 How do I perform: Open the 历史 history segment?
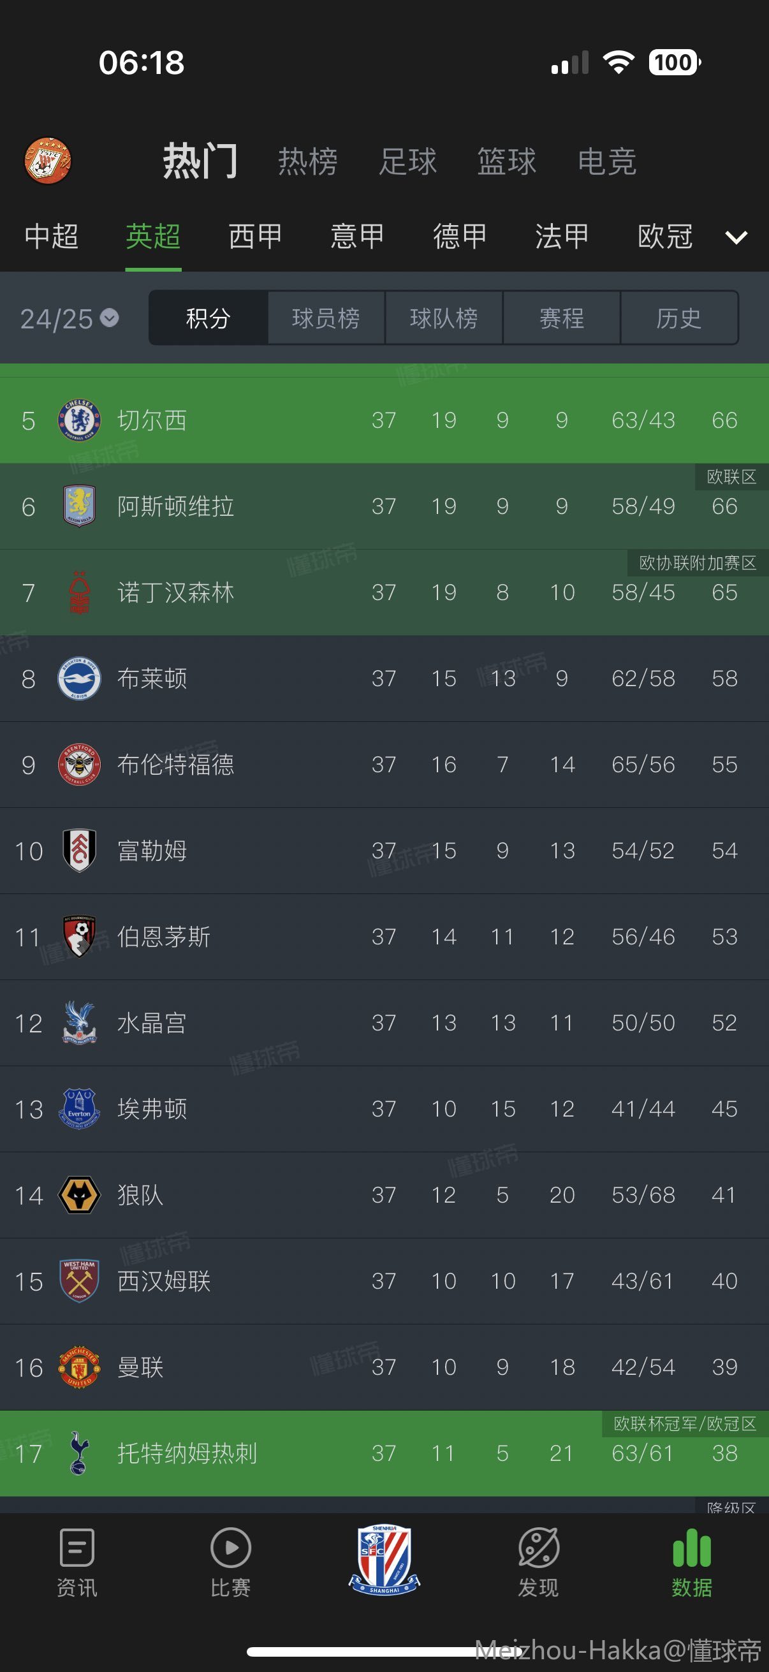point(679,318)
